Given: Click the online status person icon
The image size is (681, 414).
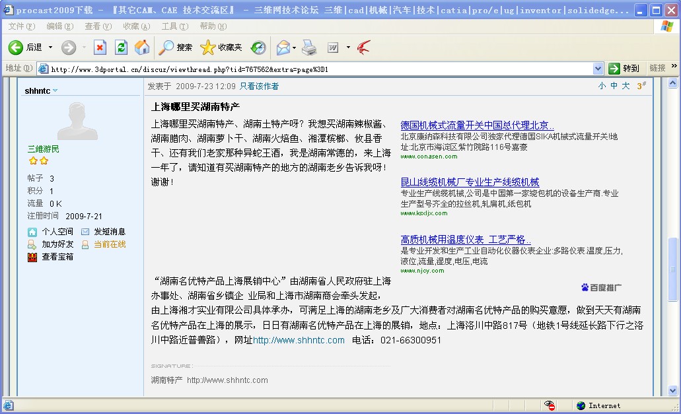Looking at the screenshot, I should [x=85, y=245].
